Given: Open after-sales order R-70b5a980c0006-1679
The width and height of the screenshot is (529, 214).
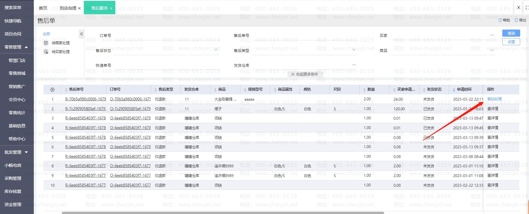Looking at the screenshot, I should click(86, 99).
